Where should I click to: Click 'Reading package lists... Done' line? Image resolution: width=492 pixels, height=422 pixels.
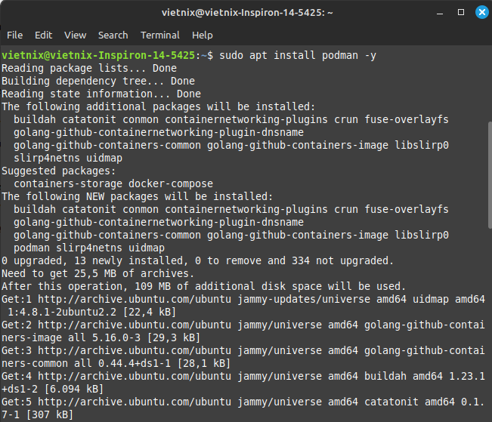tap(89, 69)
